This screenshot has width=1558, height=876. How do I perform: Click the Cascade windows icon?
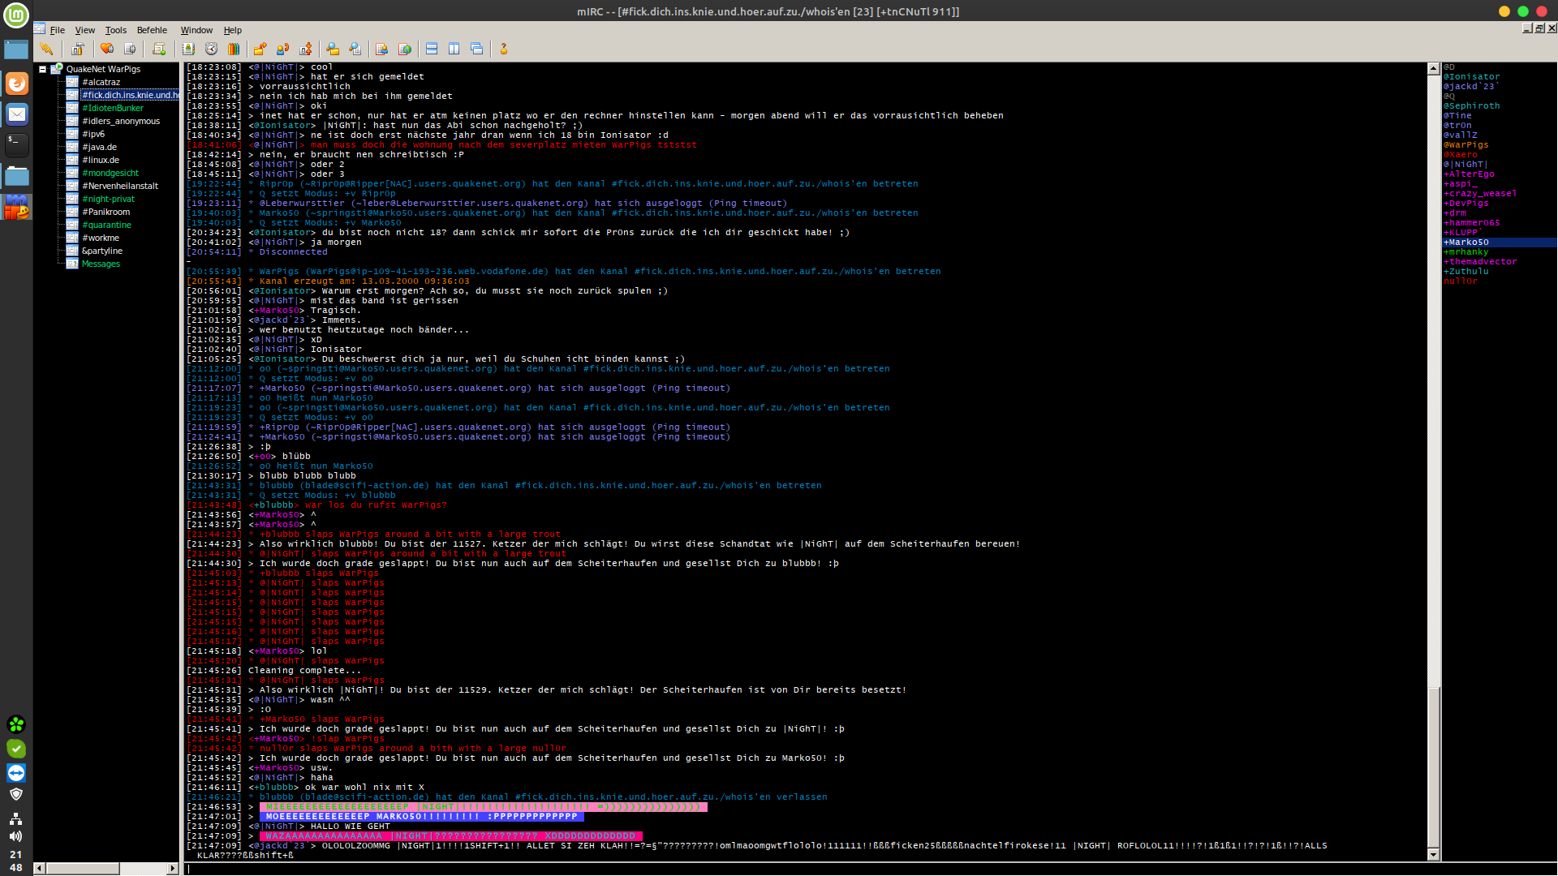(477, 49)
